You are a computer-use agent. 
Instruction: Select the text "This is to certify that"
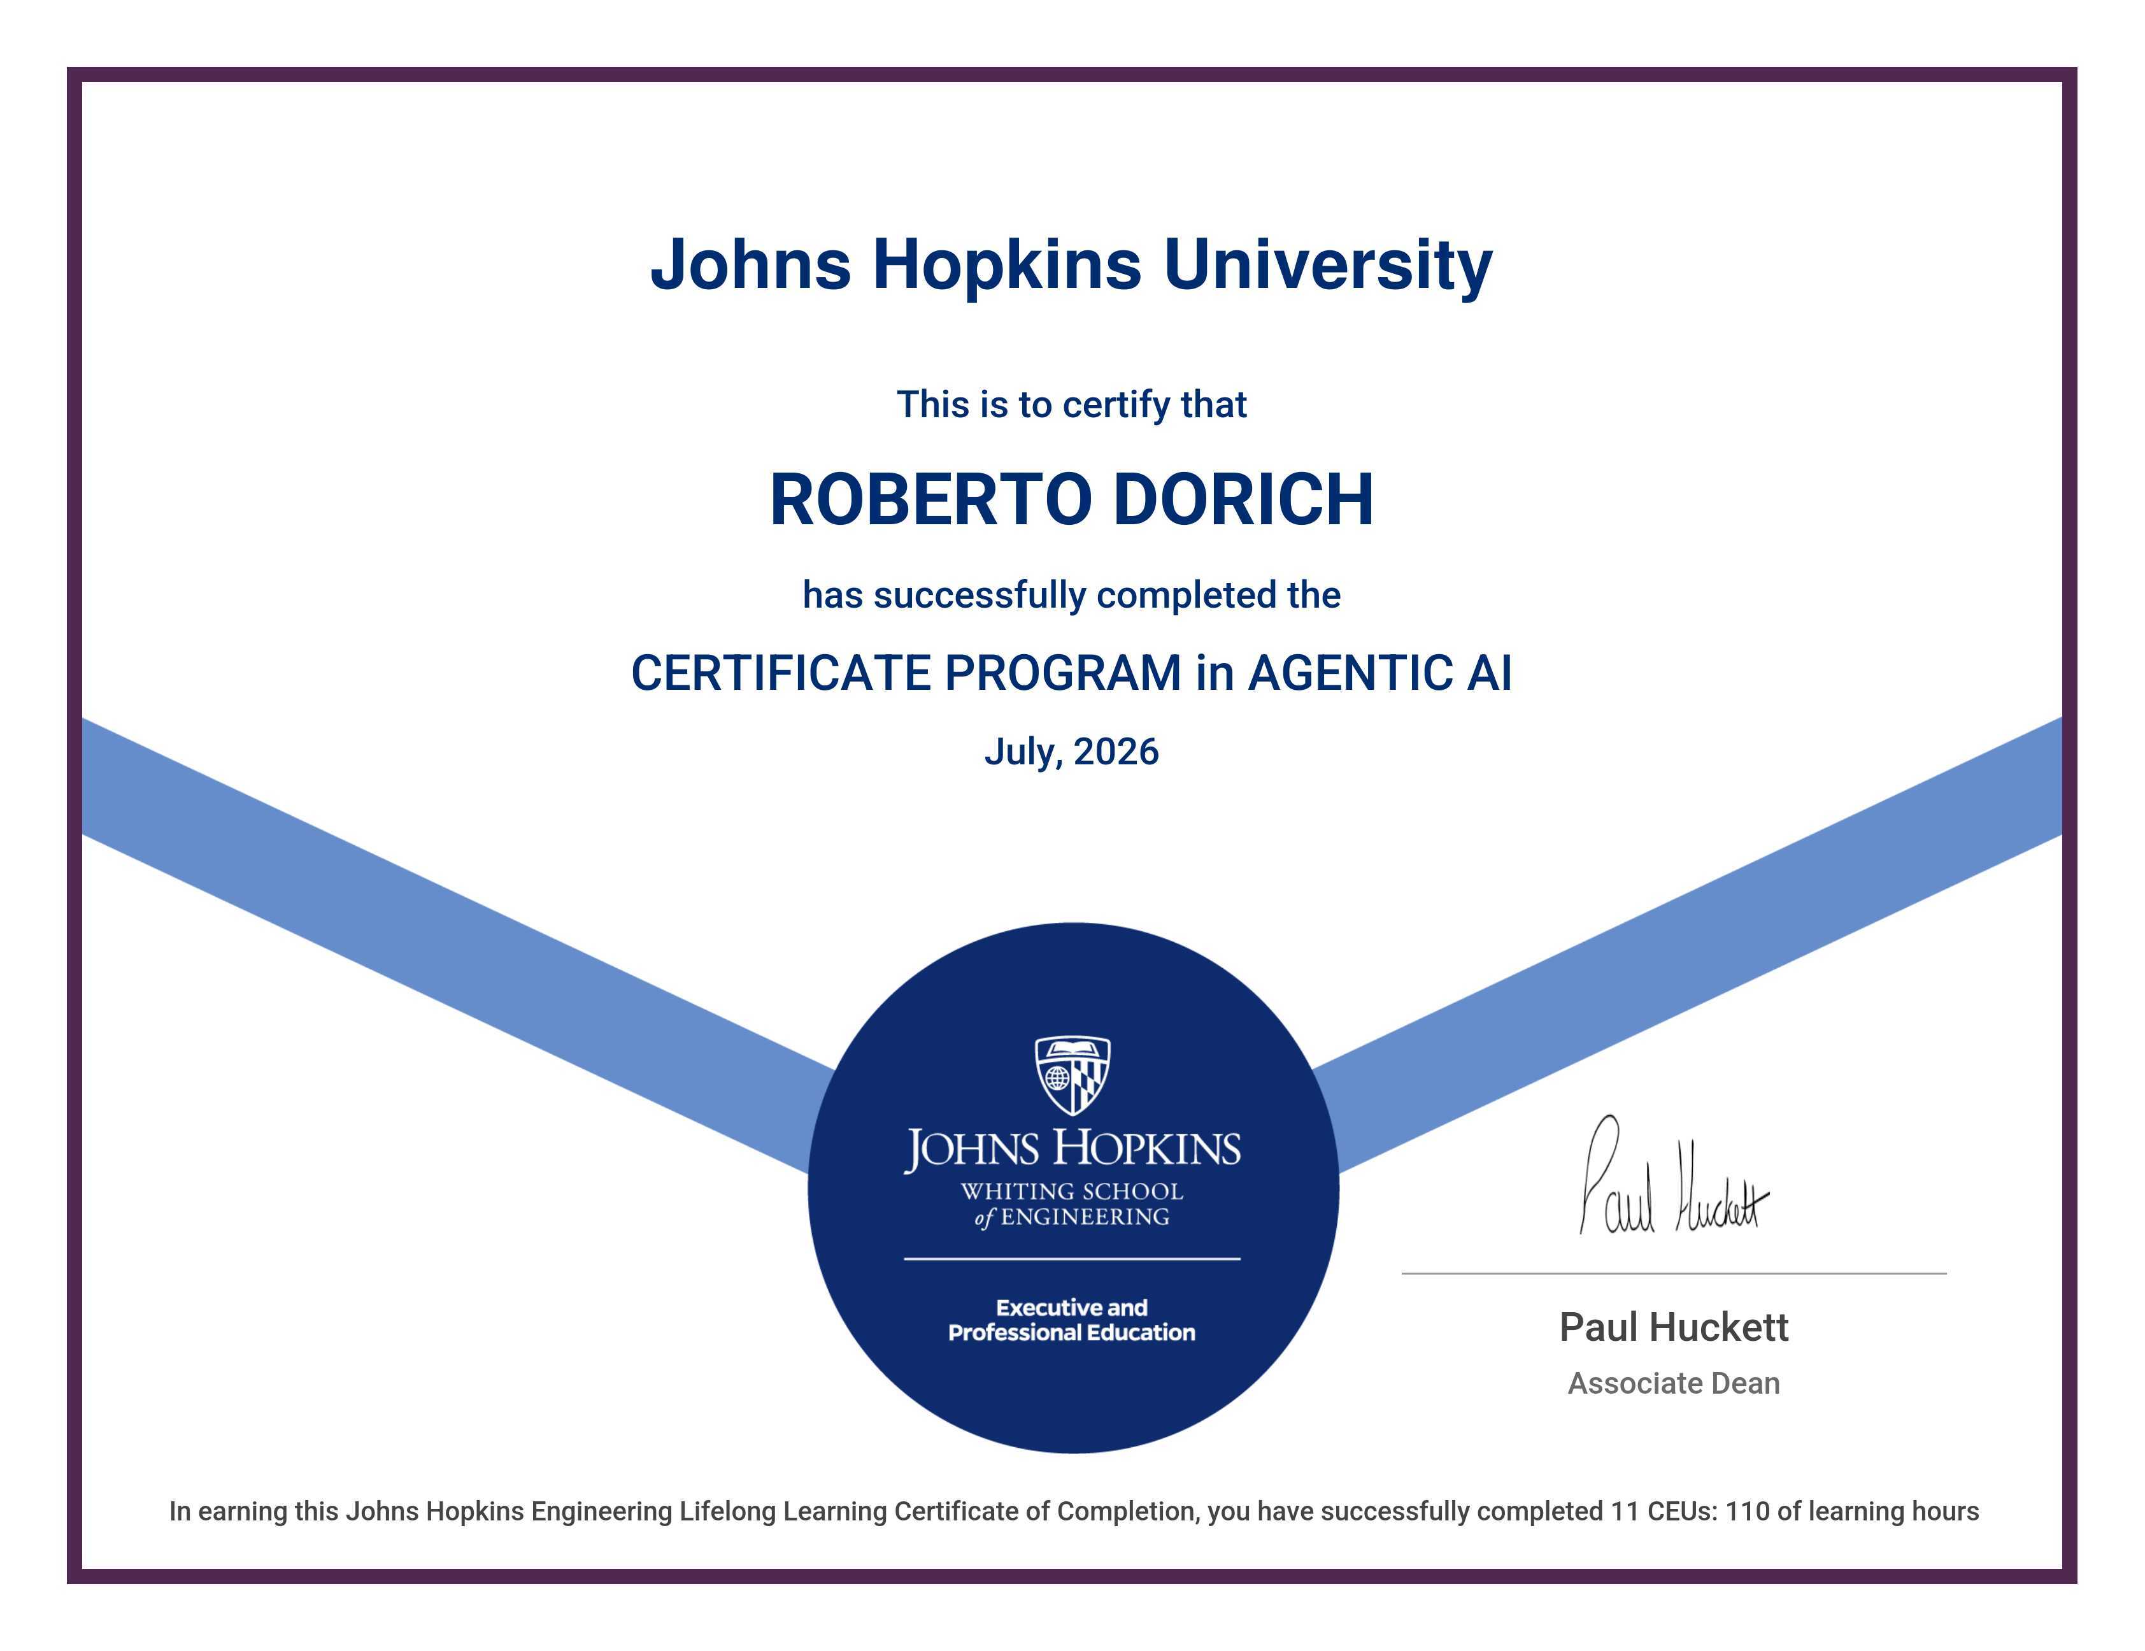pyautogui.click(x=1071, y=404)
